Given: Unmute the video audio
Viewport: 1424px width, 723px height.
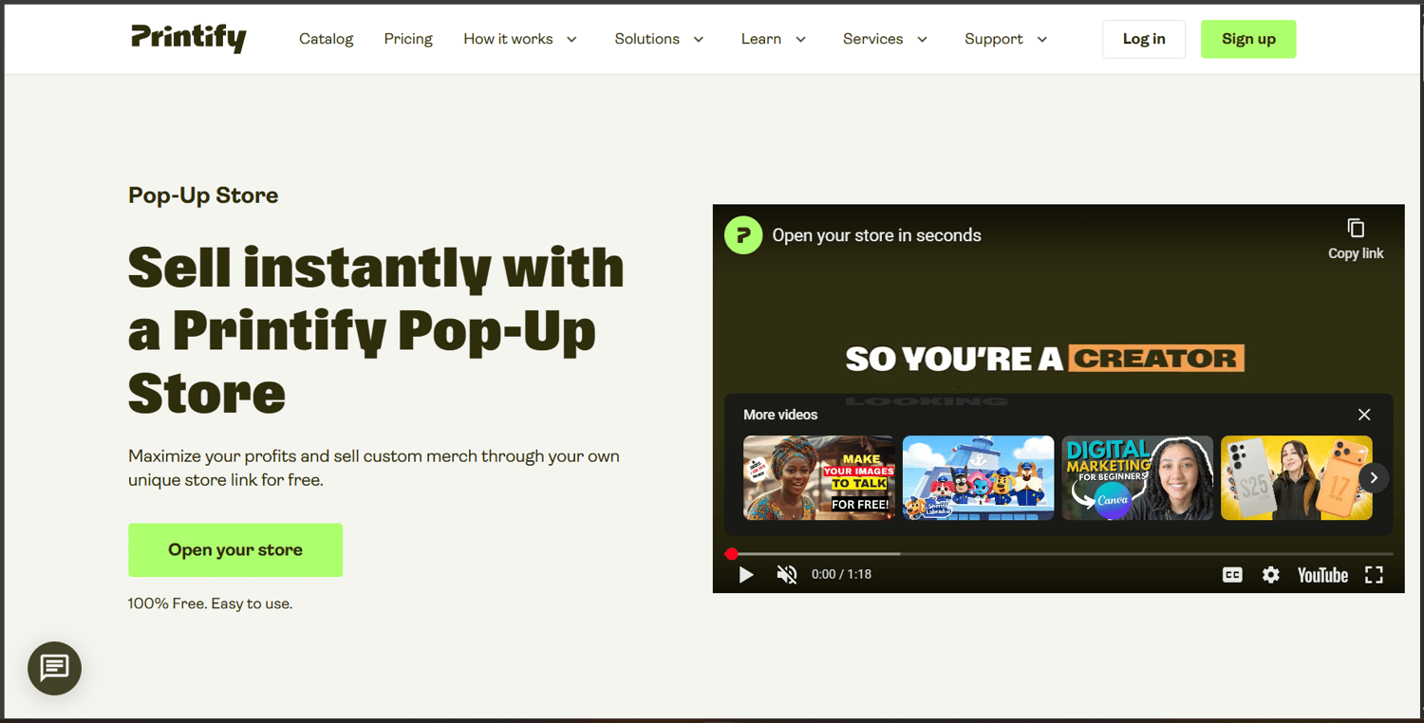Looking at the screenshot, I should [786, 574].
